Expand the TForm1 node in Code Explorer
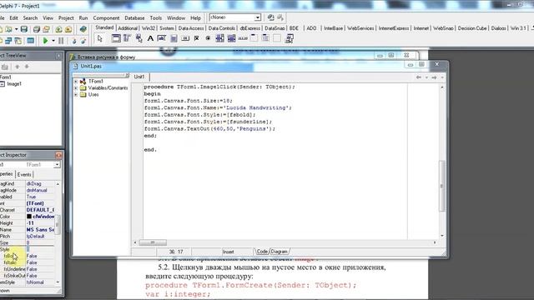The image size is (534, 300). pos(76,82)
